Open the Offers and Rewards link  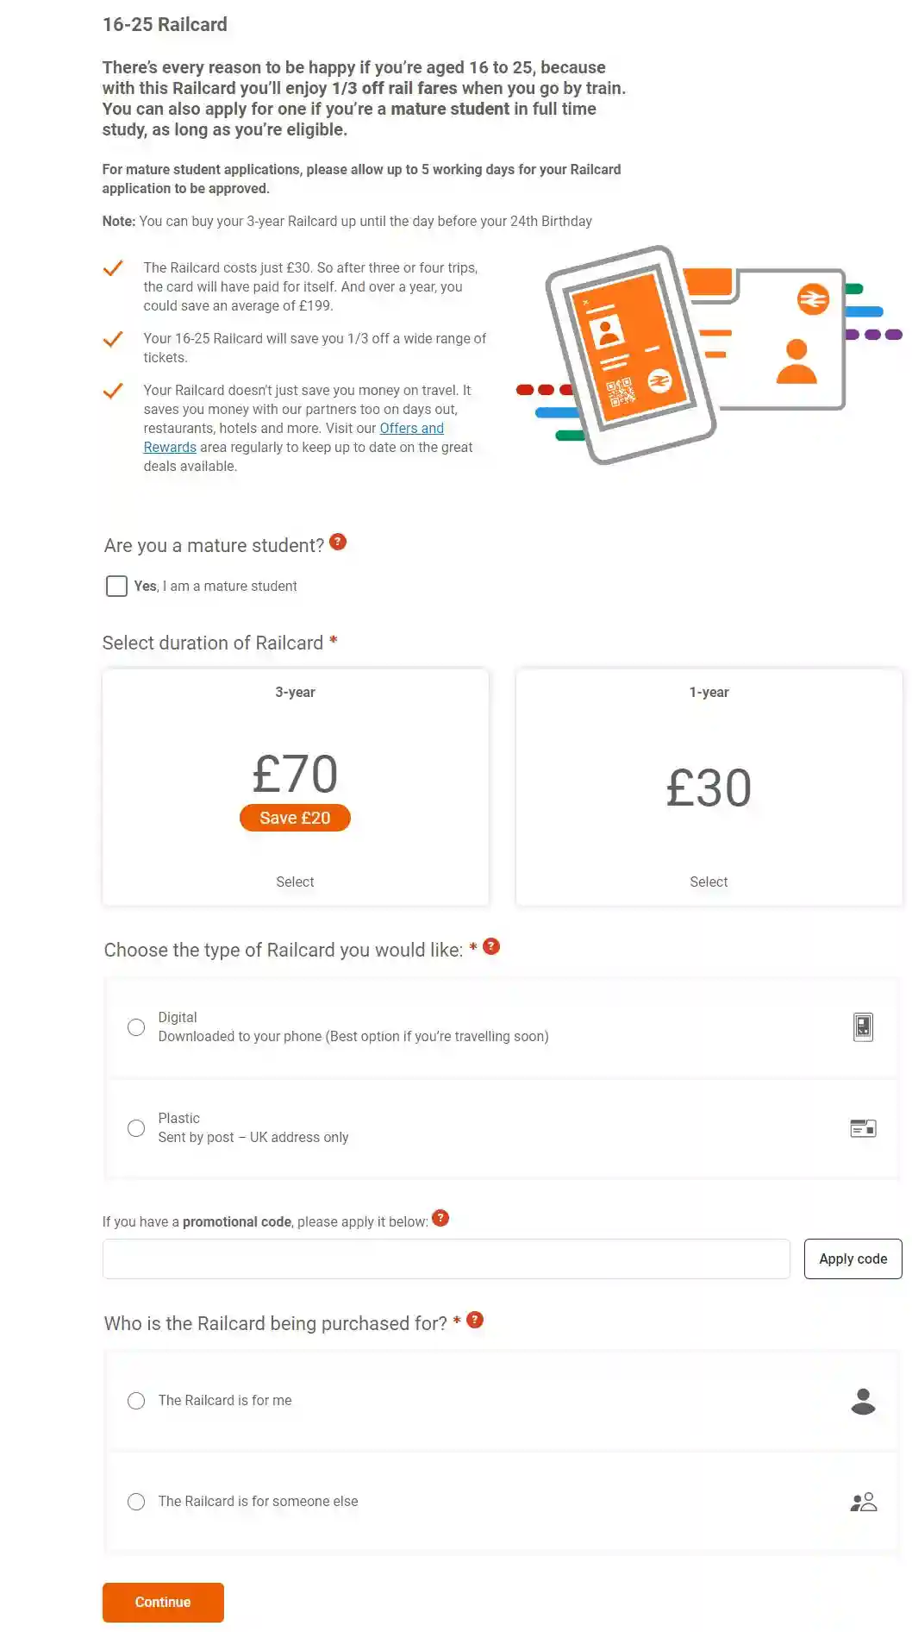[x=411, y=429]
